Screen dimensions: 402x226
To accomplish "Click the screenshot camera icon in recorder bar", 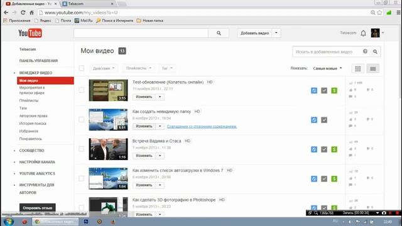I will click(x=384, y=213).
